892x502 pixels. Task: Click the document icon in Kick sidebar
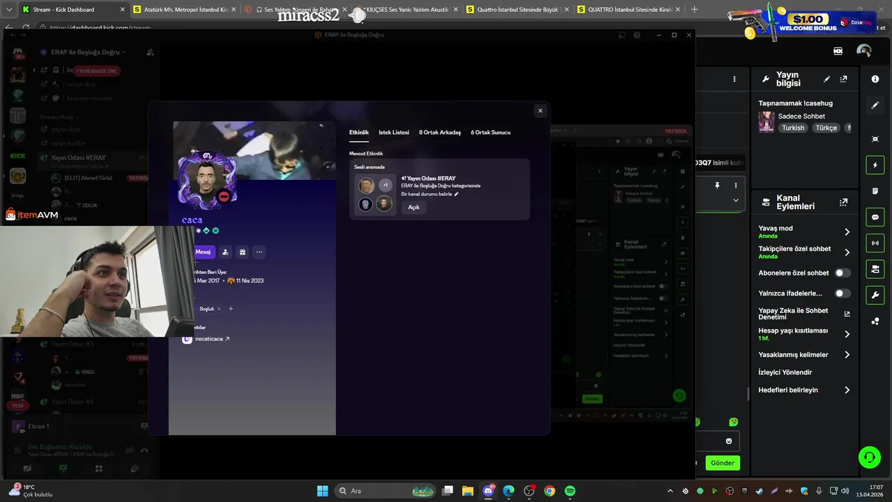point(875,191)
